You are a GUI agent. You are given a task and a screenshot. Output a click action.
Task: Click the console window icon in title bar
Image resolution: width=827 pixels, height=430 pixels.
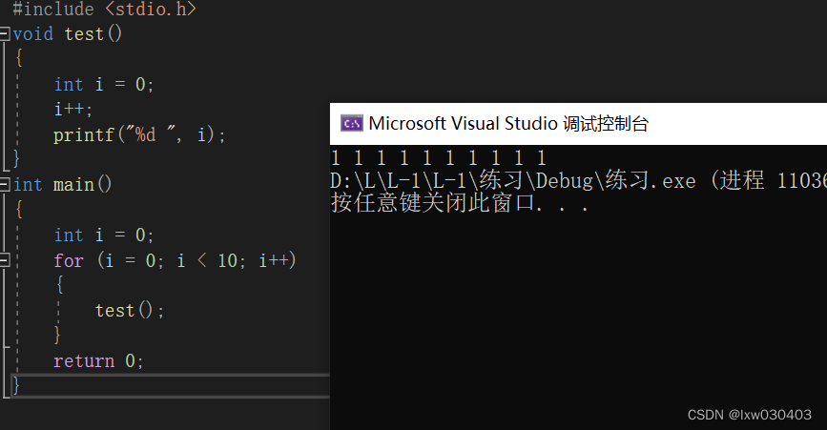click(x=351, y=123)
